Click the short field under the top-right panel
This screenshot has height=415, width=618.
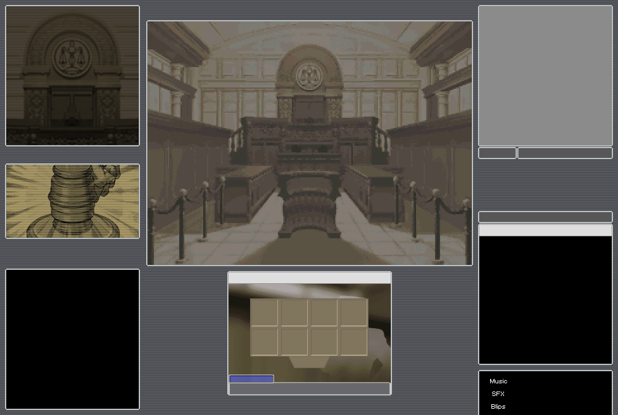[x=497, y=153]
